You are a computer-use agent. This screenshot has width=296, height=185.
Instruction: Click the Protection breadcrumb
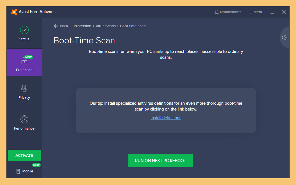pyautogui.click(x=82, y=26)
